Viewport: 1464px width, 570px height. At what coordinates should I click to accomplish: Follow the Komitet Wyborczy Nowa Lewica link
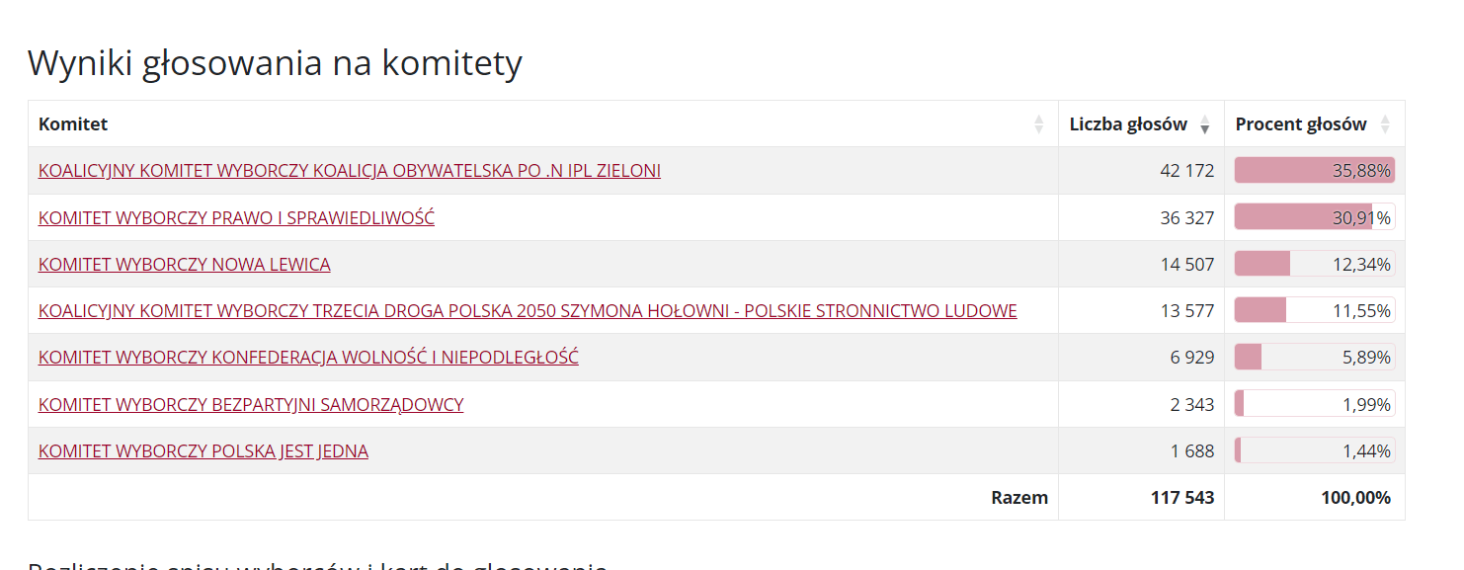[x=185, y=265]
